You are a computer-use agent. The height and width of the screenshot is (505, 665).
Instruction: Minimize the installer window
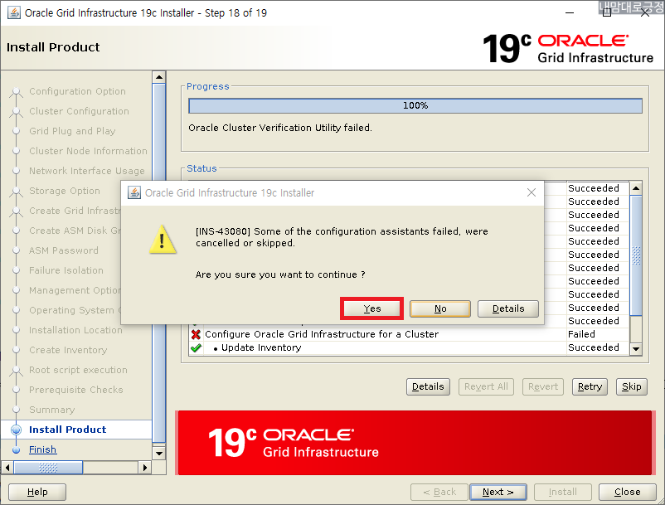coord(570,12)
